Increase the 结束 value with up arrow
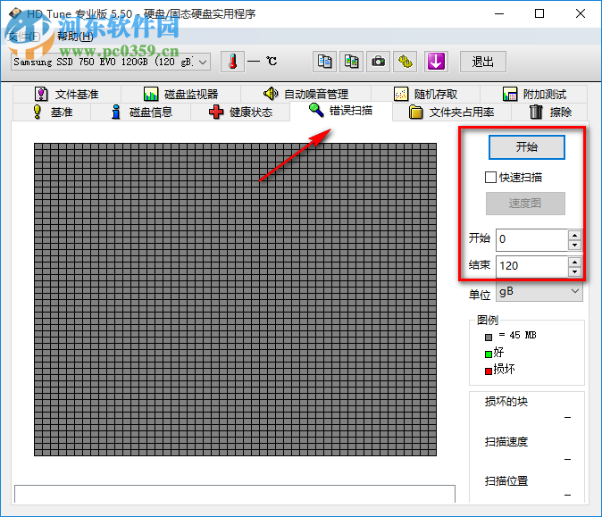The width and height of the screenshot is (602, 517). 574,263
